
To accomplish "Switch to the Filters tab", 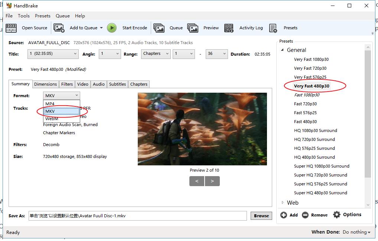I will (67, 84).
